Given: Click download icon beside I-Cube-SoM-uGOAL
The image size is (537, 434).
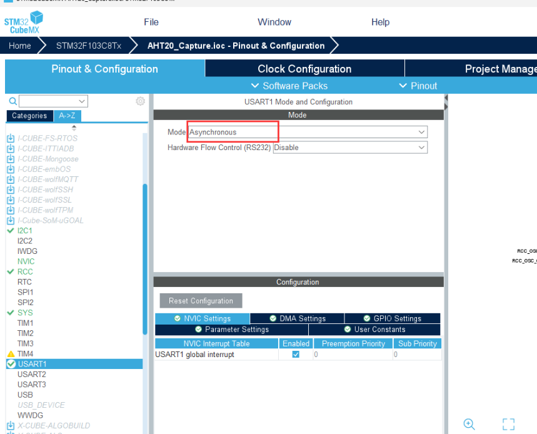Looking at the screenshot, I should [x=11, y=220].
